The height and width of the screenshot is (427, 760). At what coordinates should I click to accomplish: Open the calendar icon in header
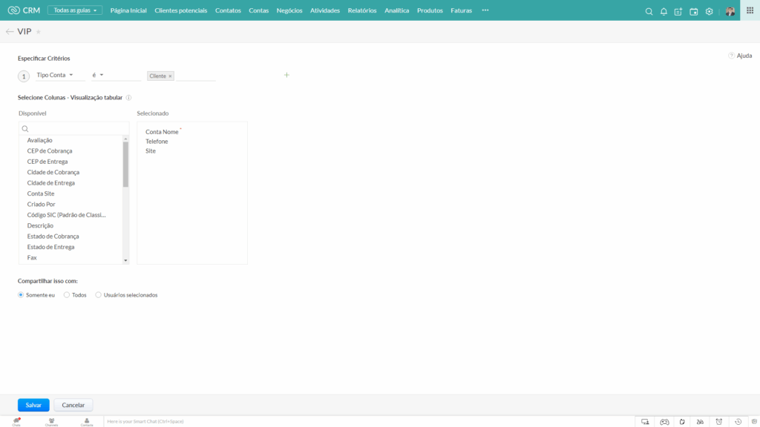pyautogui.click(x=694, y=11)
